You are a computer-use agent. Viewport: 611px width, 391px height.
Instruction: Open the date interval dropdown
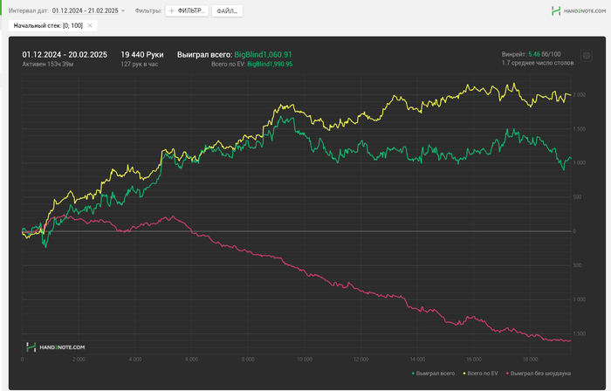tap(88, 10)
